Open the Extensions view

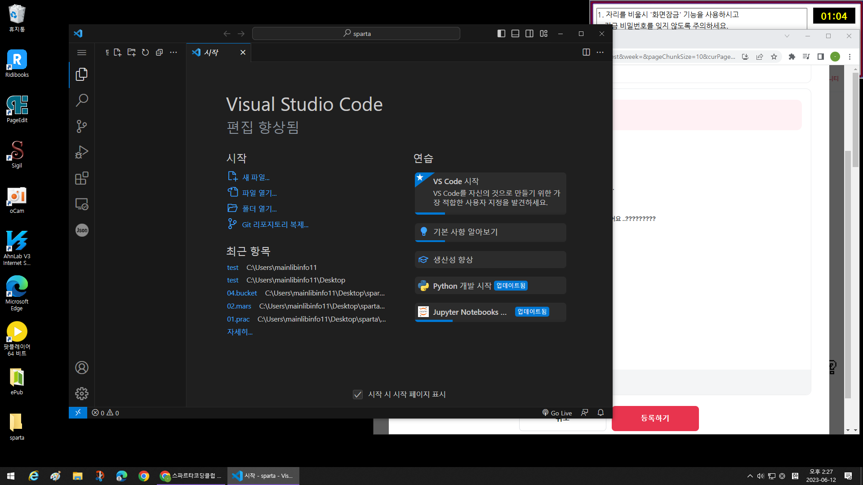pos(81,178)
